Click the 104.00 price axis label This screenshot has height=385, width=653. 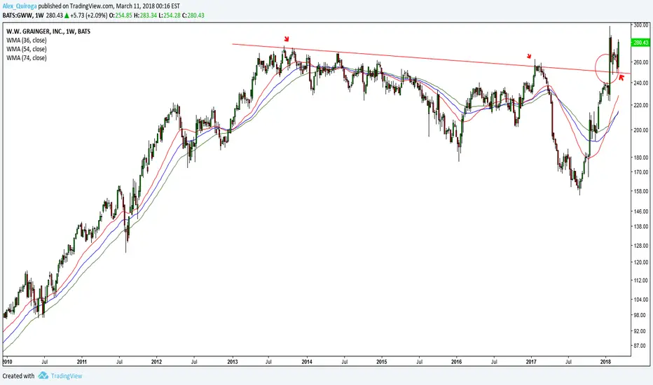point(641,300)
